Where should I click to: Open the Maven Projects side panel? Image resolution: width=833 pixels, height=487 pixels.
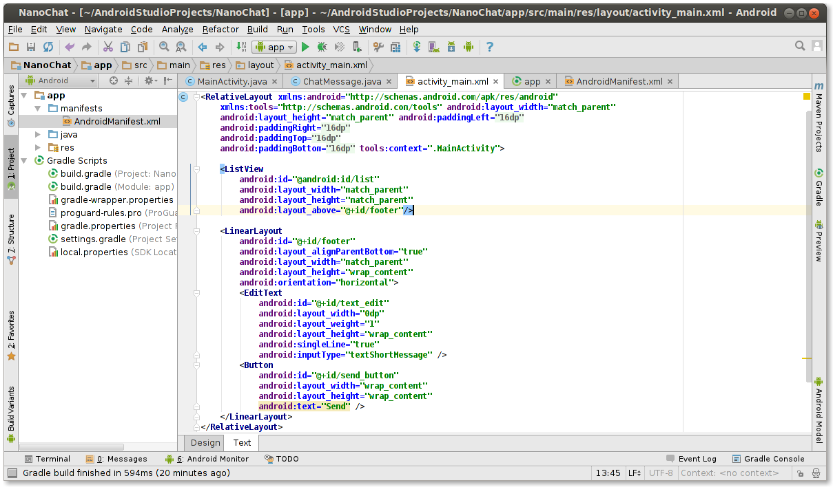click(819, 117)
